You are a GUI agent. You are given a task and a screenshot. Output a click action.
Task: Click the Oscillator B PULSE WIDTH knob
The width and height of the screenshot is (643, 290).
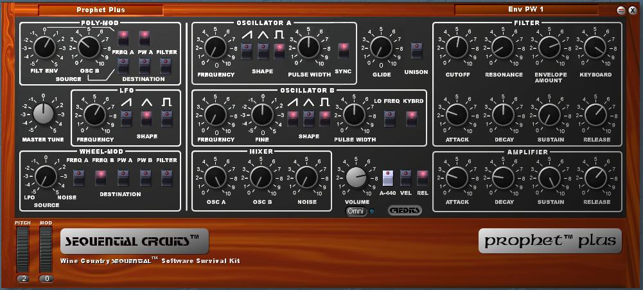(x=355, y=114)
